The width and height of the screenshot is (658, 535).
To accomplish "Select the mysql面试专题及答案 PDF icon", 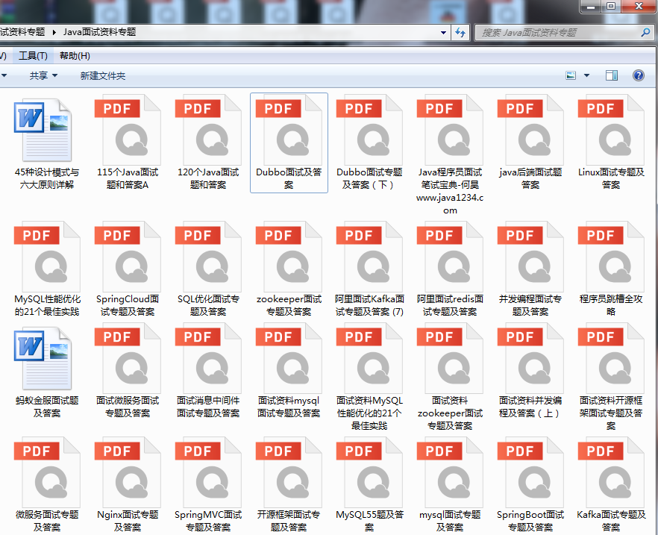I will point(450,473).
